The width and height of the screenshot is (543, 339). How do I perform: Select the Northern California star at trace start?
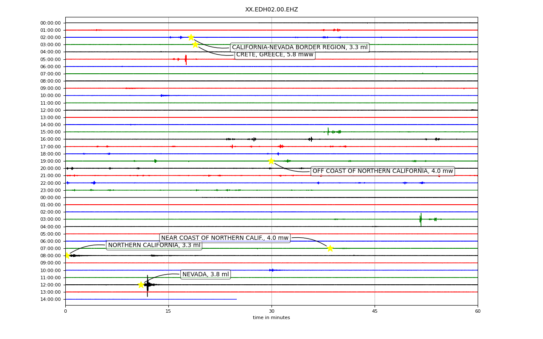pyautogui.click(x=67, y=256)
